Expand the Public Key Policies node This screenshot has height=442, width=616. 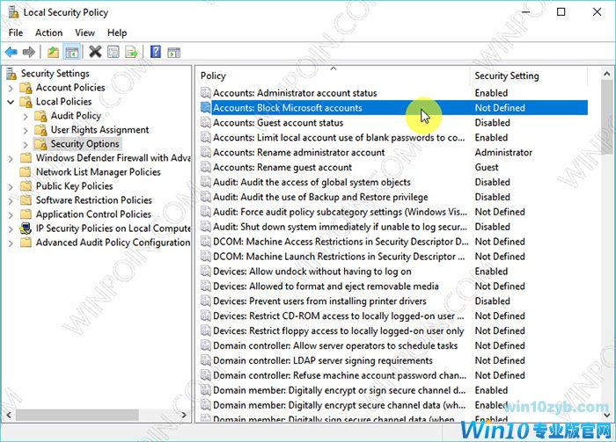coord(11,186)
